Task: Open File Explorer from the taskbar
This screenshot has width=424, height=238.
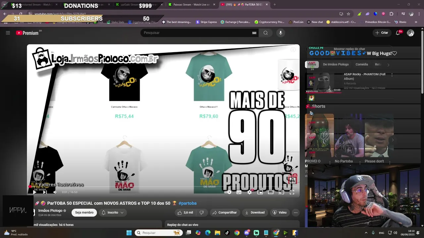Action: coord(217,233)
